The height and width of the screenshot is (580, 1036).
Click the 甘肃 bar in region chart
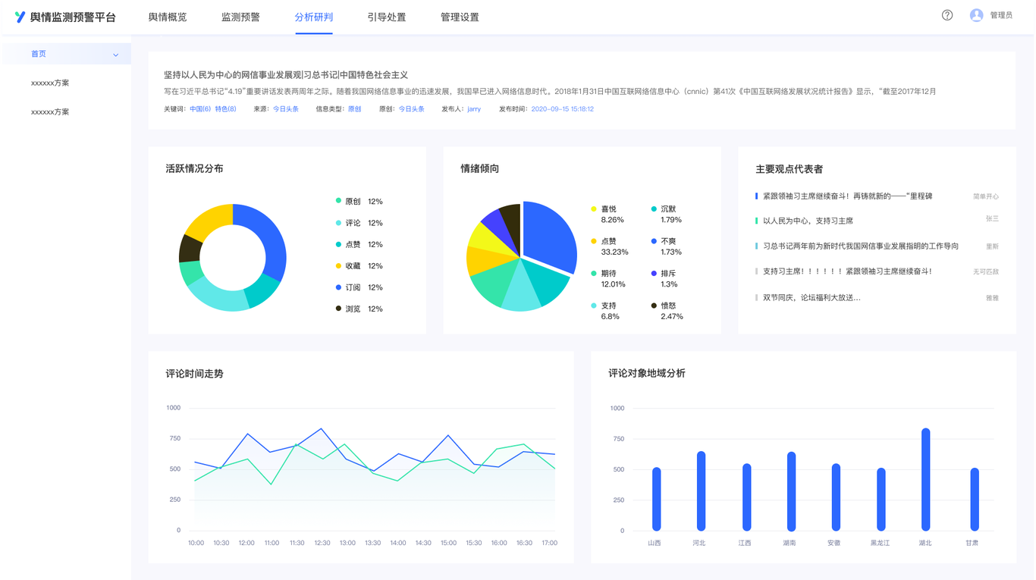975,499
